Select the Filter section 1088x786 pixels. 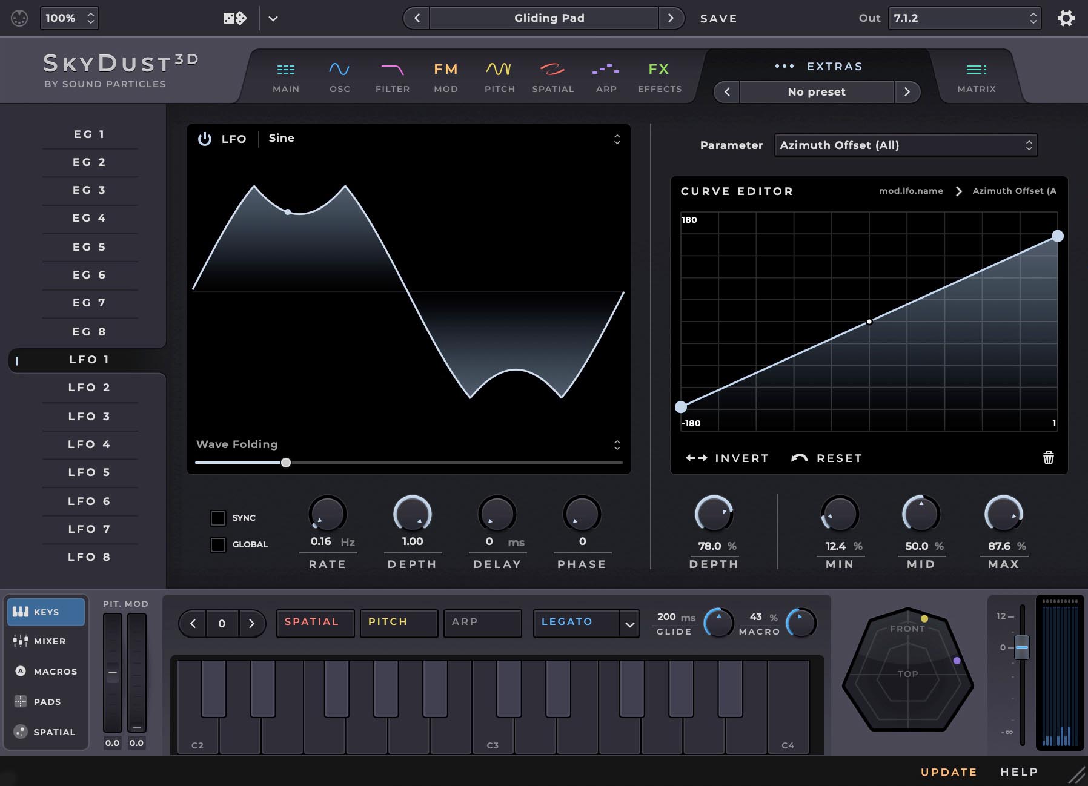(x=393, y=77)
